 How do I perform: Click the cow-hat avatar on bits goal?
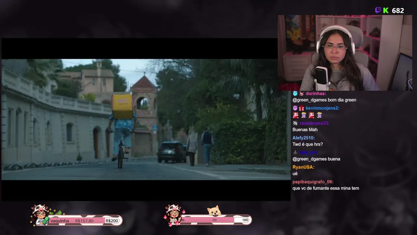click(x=173, y=215)
